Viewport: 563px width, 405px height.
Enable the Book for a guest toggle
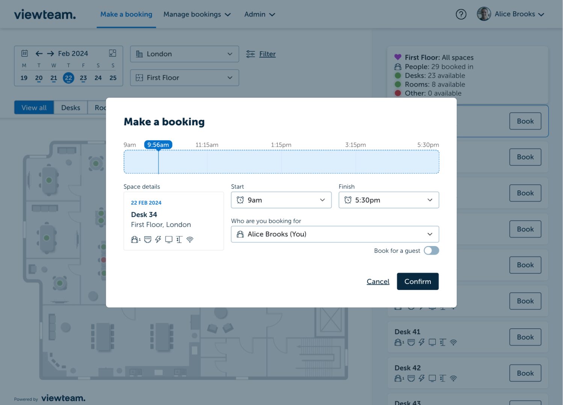[x=431, y=250]
